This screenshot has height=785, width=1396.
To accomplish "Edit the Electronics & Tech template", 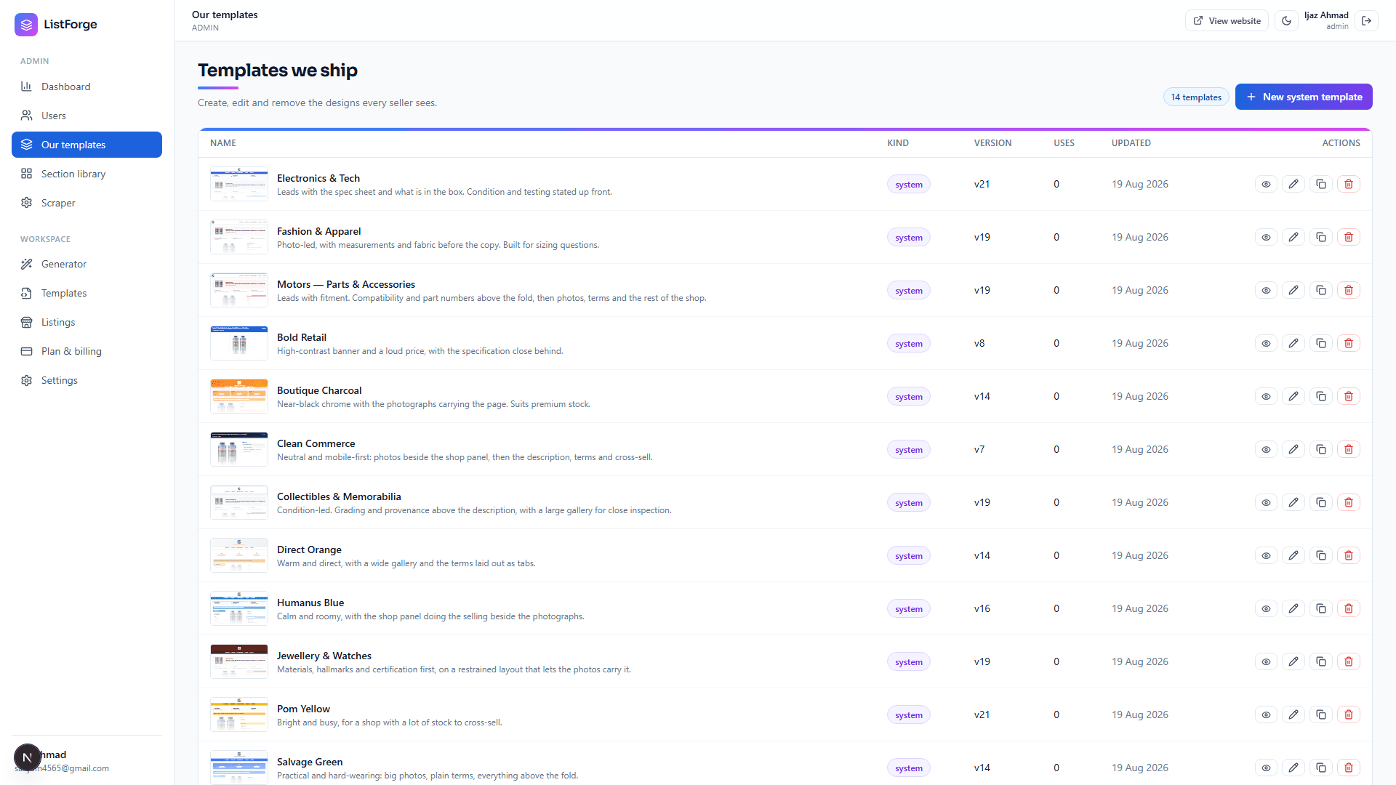I will coord(1293,184).
